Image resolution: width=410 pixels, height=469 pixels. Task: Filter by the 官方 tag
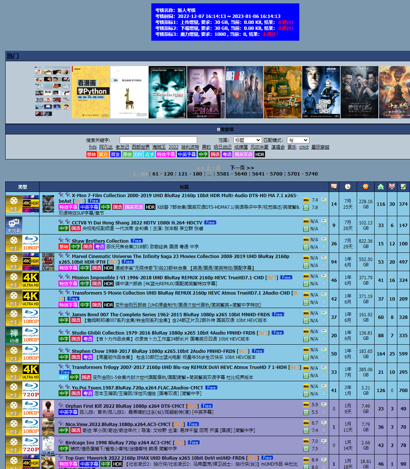click(104, 154)
